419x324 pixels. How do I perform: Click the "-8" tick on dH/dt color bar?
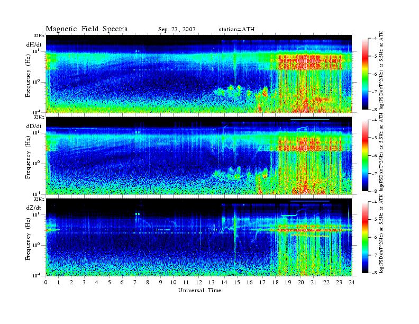(x=374, y=109)
